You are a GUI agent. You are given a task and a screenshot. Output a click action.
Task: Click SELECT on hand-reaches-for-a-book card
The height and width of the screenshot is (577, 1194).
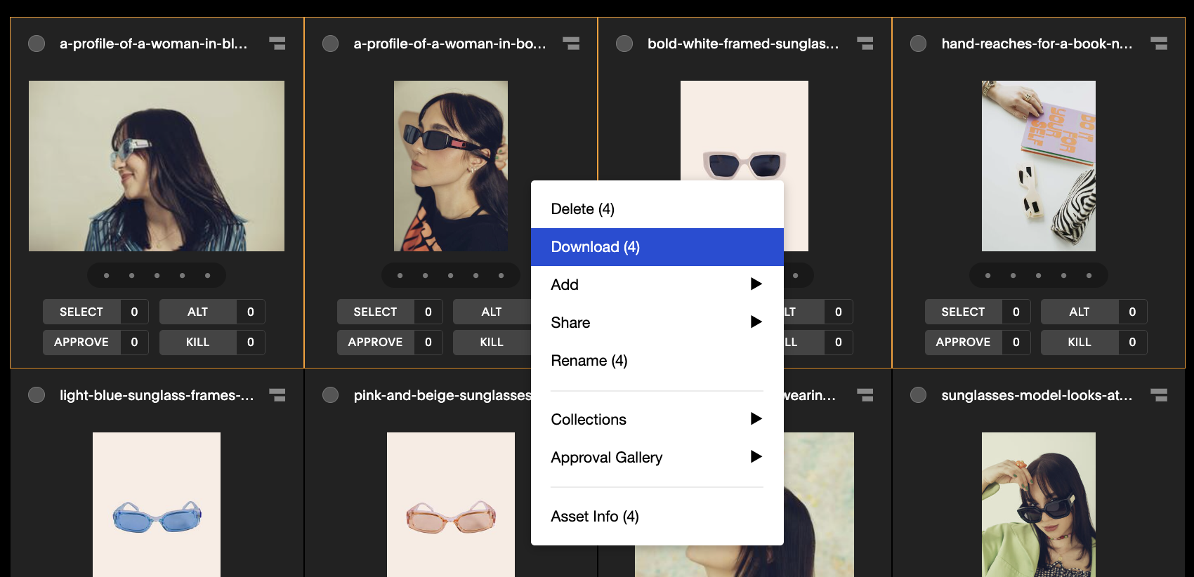[963, 312]
